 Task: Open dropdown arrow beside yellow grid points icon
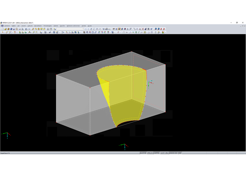pyautogui.click(x=147, y=32)
